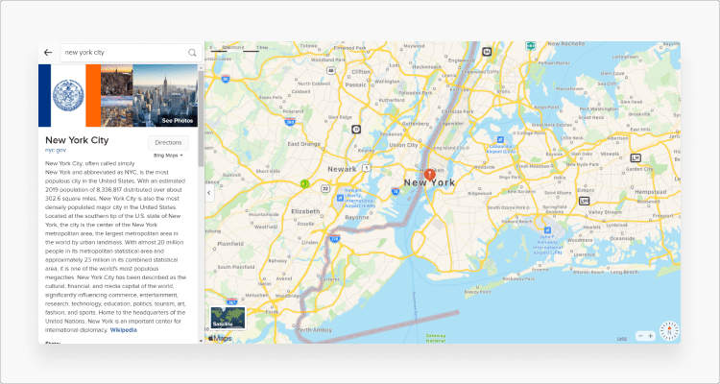This screenshot has width=720, height=384.
Task: Select the Elizabeth map label
Action: pos(305,211)
